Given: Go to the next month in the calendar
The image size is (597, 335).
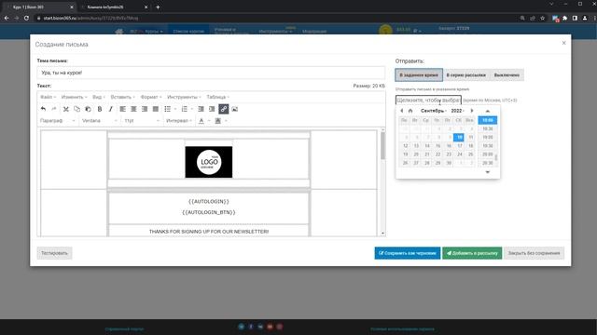Looking at the screenshot, I should 472,111.
